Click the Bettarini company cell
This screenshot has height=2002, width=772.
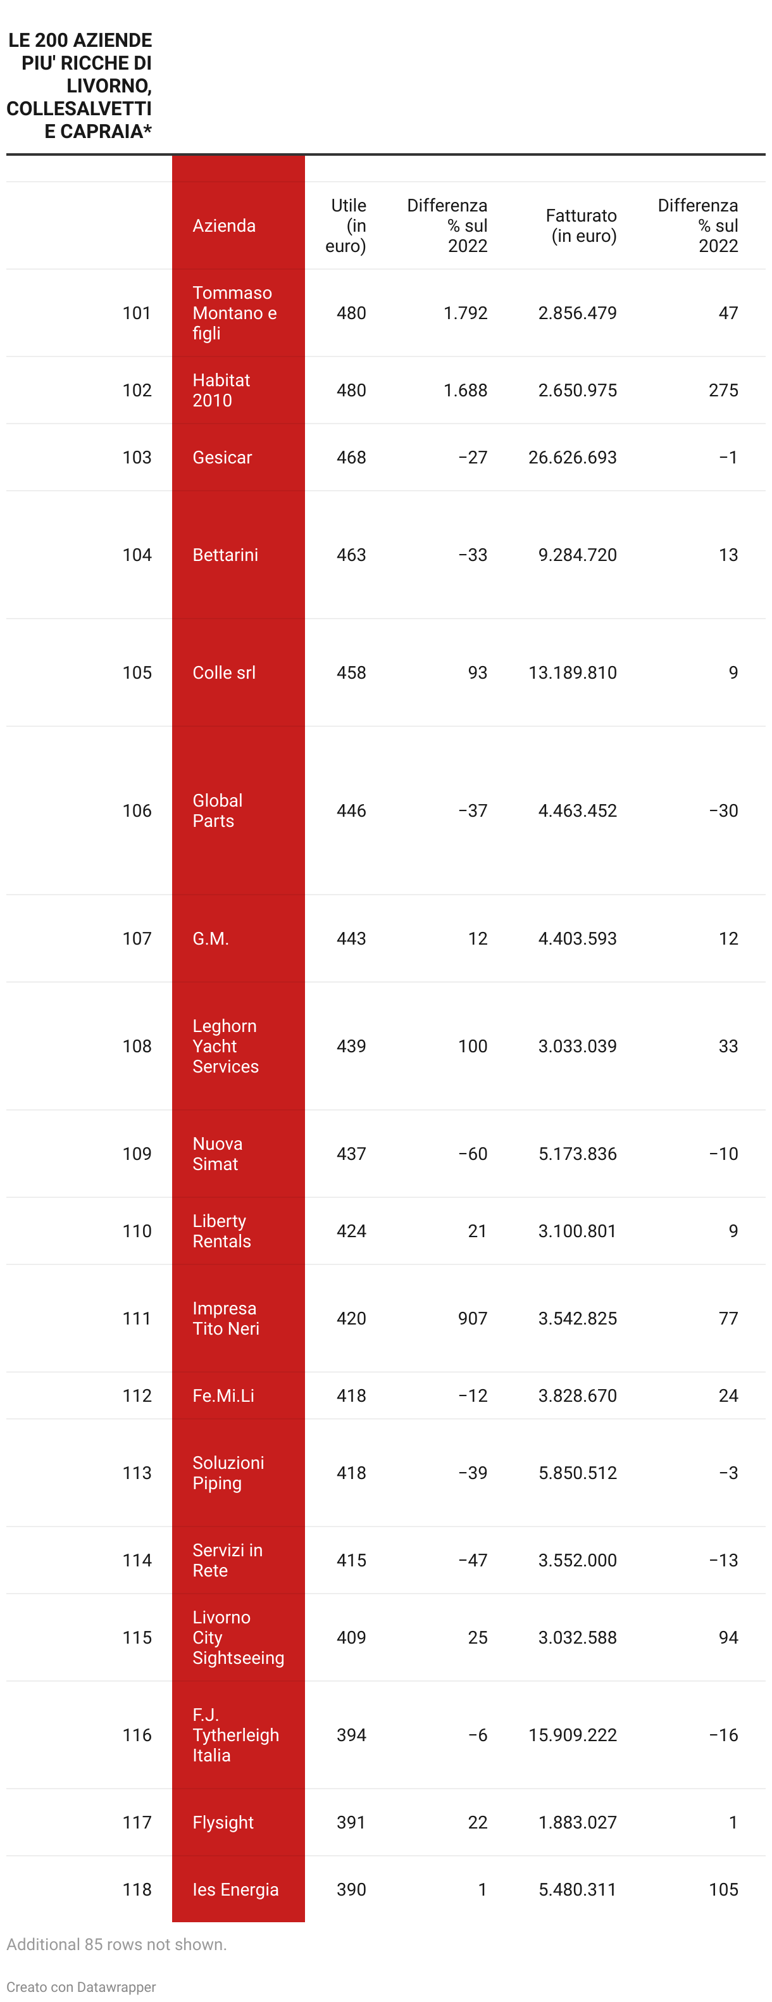239,555
